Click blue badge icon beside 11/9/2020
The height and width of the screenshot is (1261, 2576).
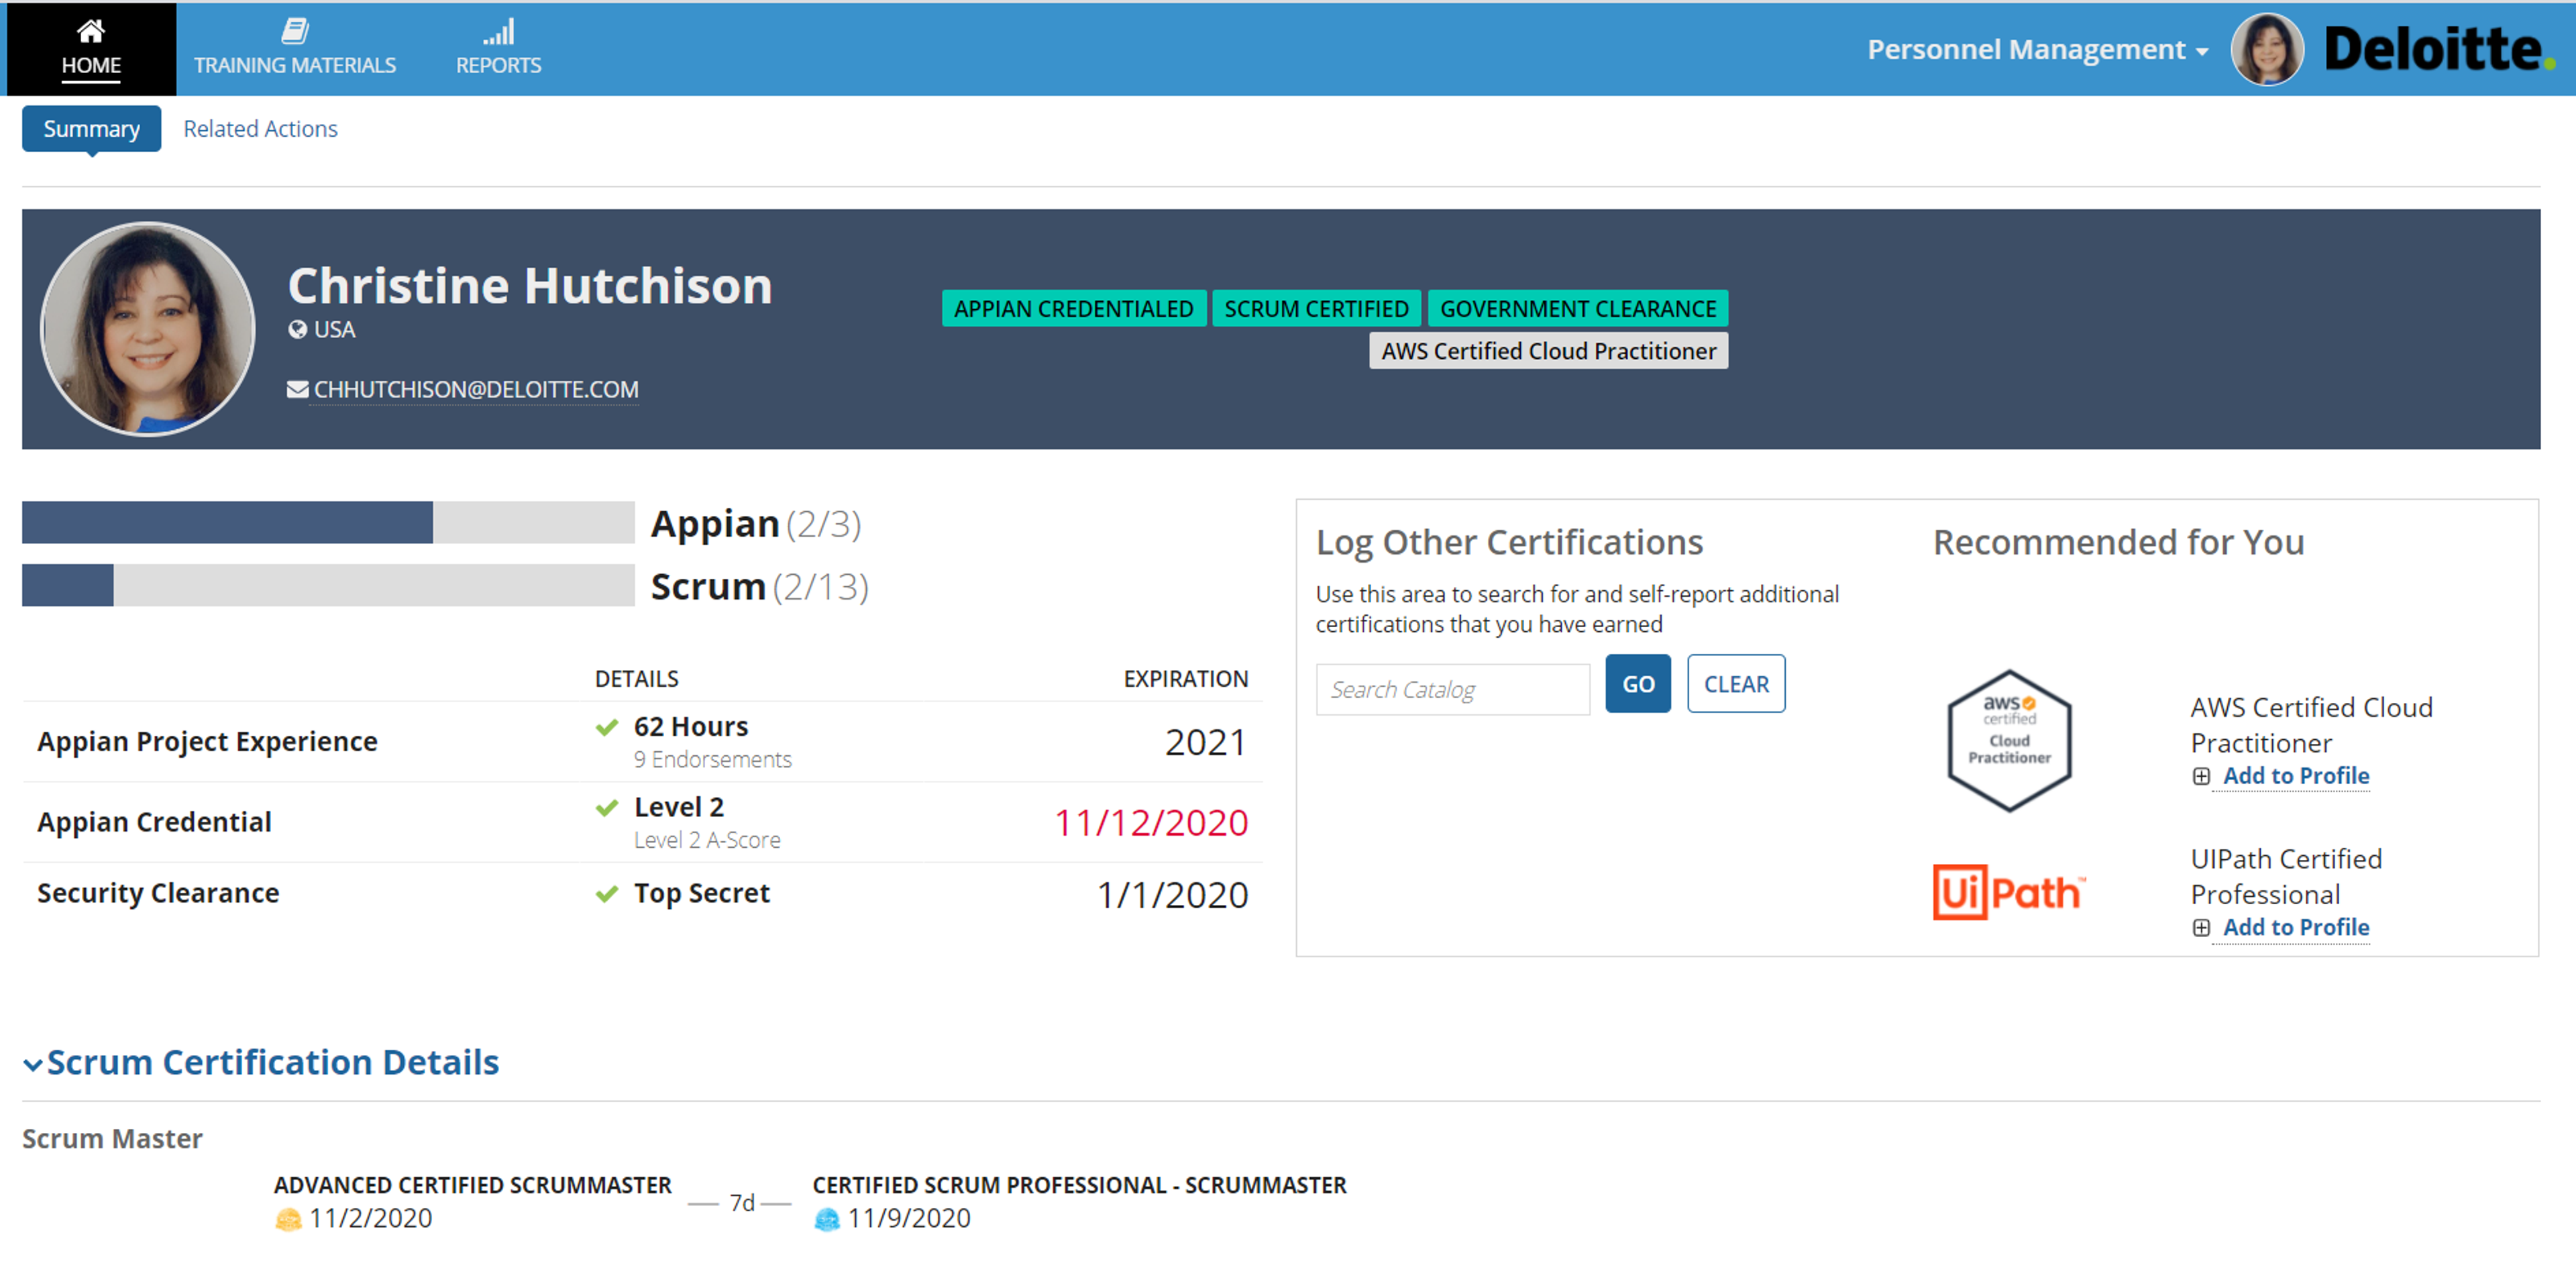[x=827, y=1219]
